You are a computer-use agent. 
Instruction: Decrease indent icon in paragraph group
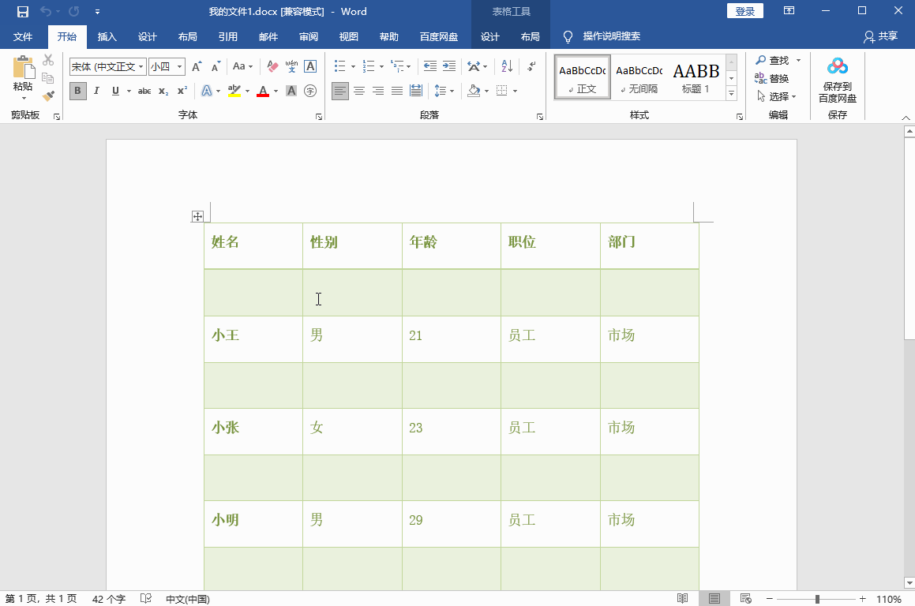pos(430,66)
